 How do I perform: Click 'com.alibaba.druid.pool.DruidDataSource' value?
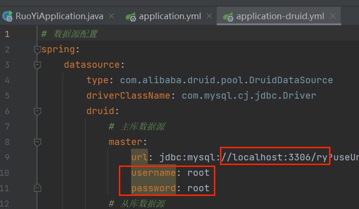click(226, 80)
